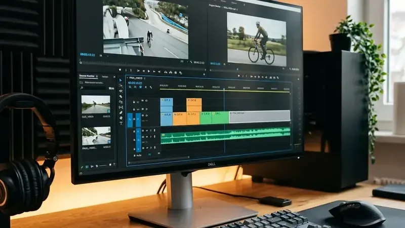Click Mark Out in the Source Monitor
The height and width of the screenshot is (228, 405).
(x=131, y=70)
